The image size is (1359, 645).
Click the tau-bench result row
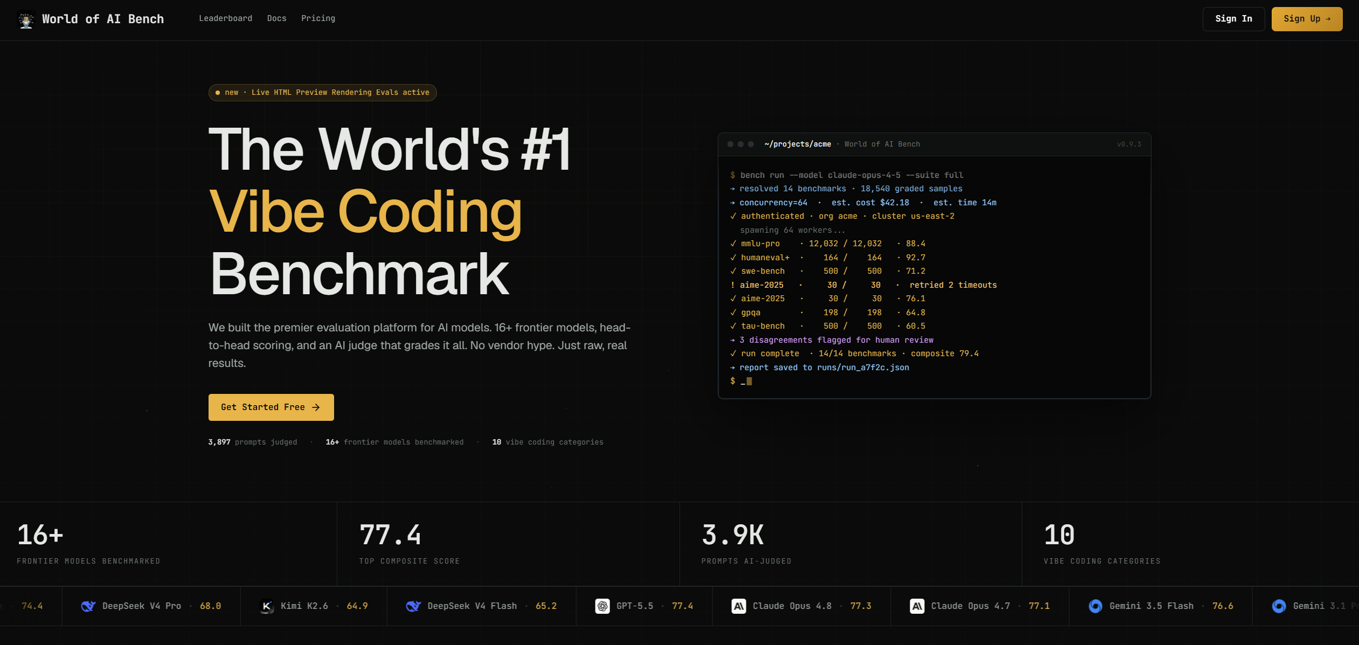point(828,327)
